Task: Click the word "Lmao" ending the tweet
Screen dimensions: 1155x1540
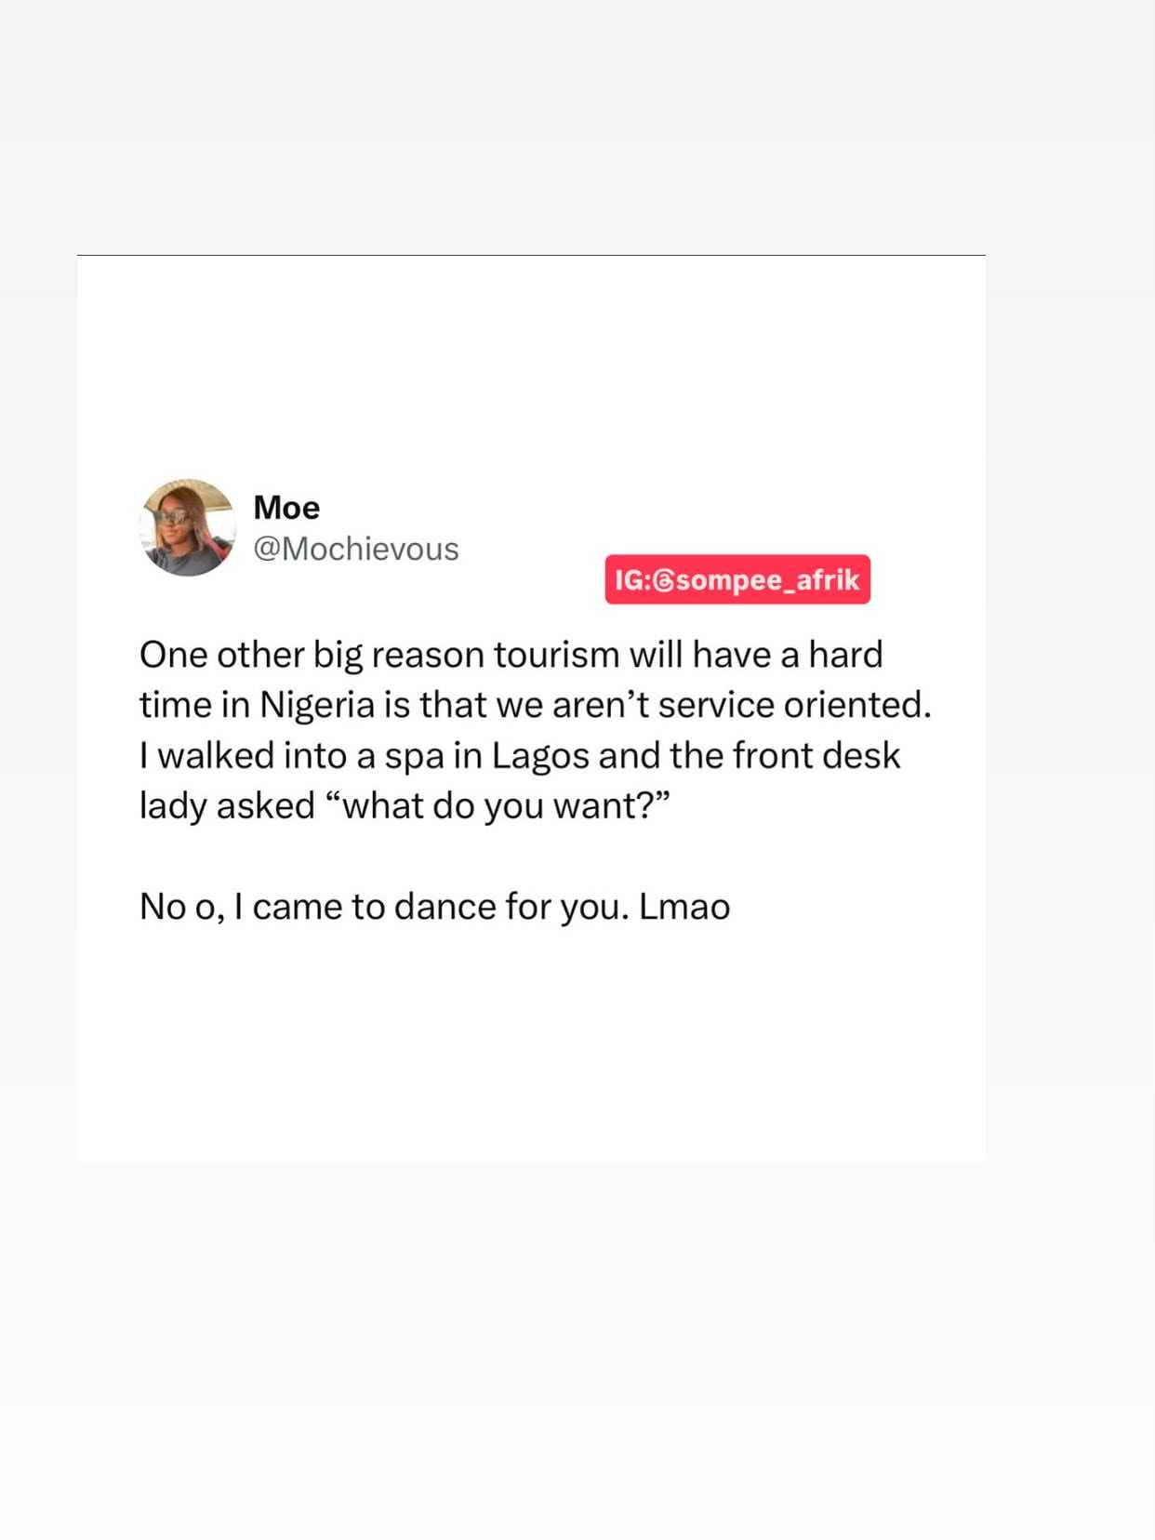Action: (684, 906)
